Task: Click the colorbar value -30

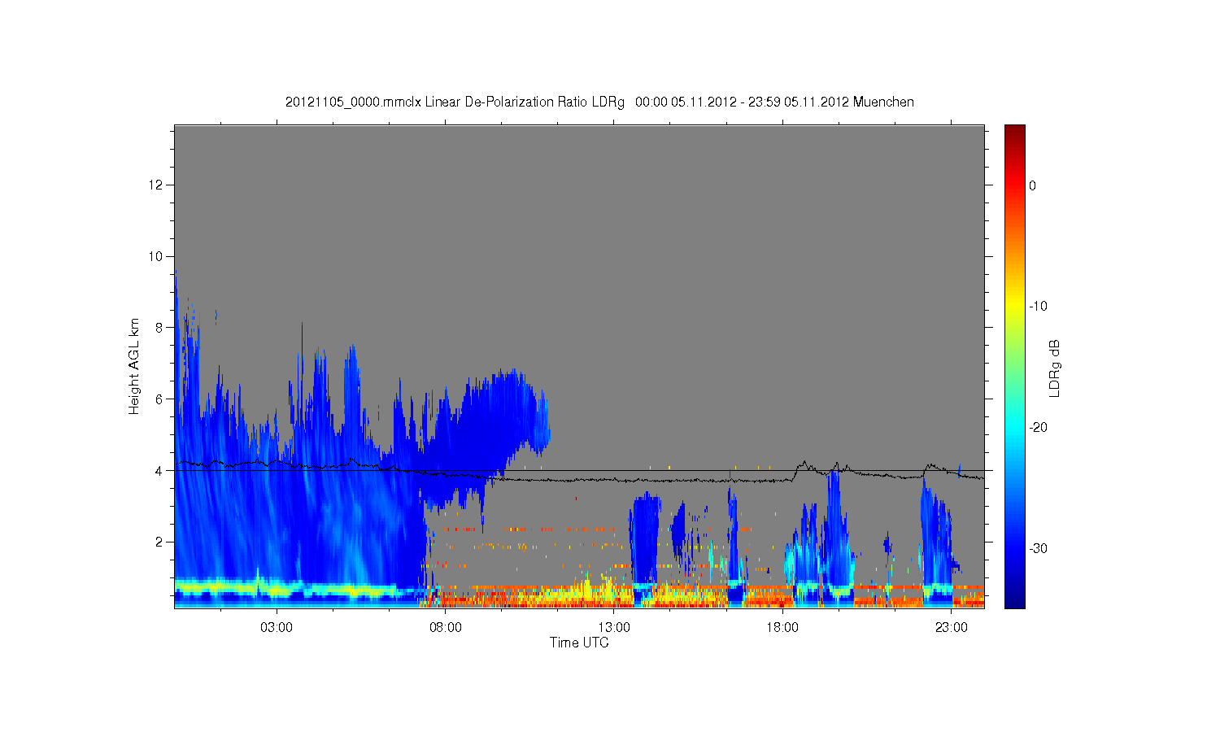Action: pyautogui.click(x=1038, y=549)
